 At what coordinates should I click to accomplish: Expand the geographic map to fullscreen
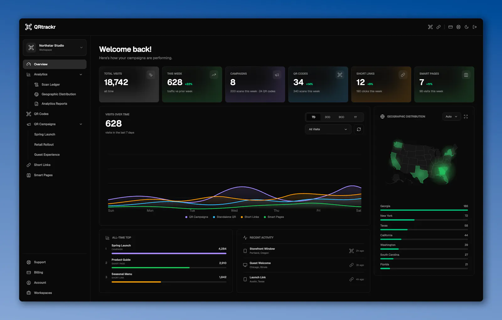coord(466,116)
